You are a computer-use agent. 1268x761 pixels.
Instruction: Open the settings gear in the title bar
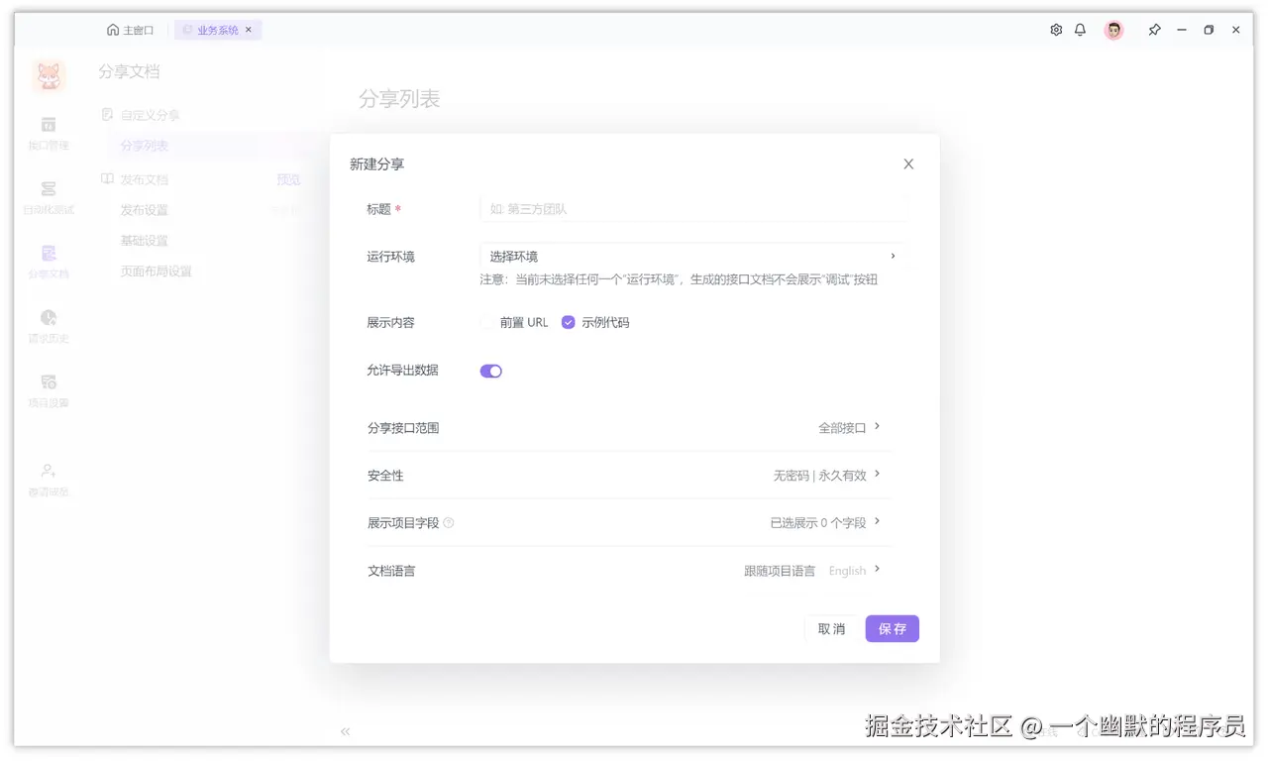pyautogui.click(x=1055, y=30)
